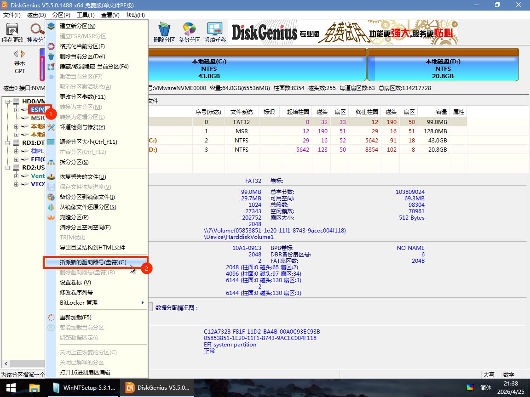
Task: Select the 20.8GB NTFS partition table row
Action: (307, 149)
